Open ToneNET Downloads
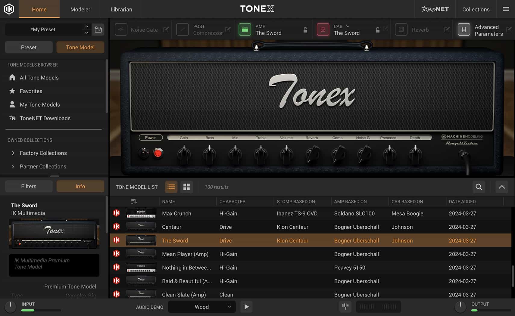This screenshot has height=316, width=515. (45, 118)
